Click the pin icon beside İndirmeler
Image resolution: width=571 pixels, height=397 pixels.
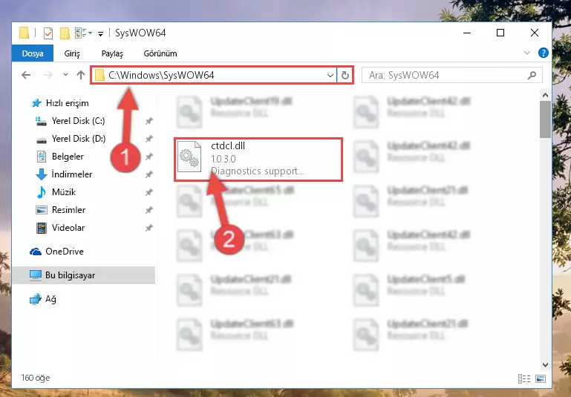(x=149, y=174)
